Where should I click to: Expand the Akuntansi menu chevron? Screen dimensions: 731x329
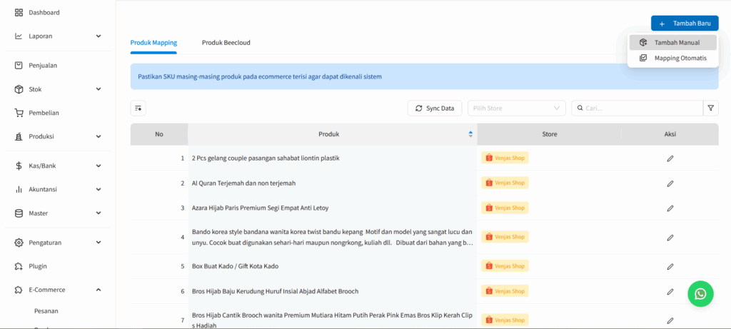(99, 190)
